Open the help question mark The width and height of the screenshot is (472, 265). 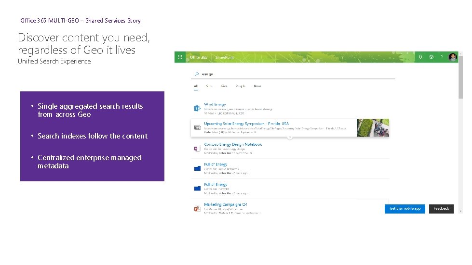point(442,57)
